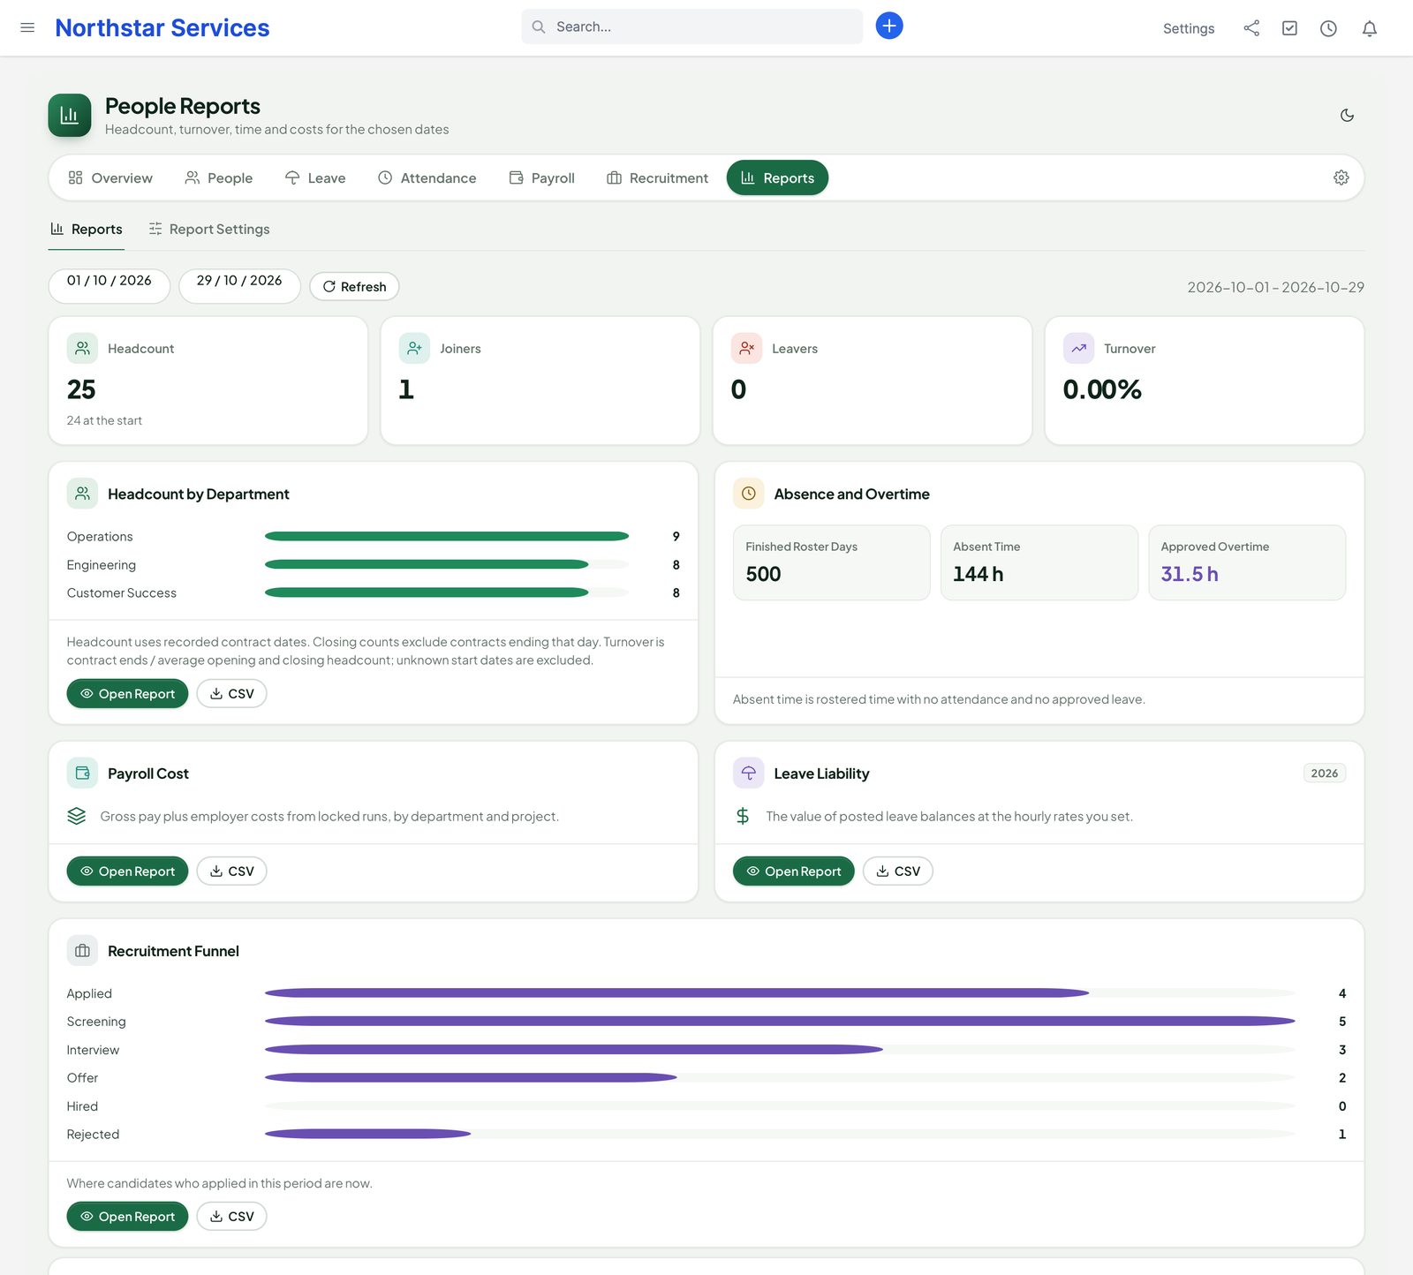The image size is (1413, 1275).
Task: Click the blue plus add button
Action: (x=889, y=26)
